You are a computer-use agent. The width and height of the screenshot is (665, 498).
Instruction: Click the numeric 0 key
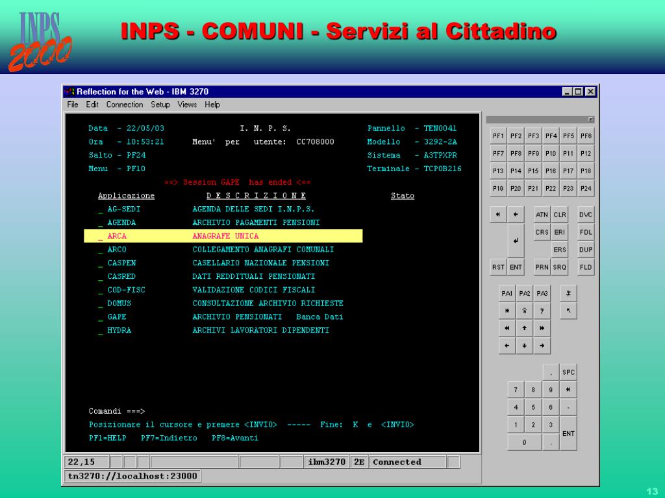pyautogui.click(x=524, y=442)
